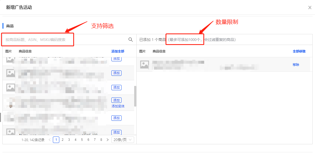Screen dimensions: 315x159
Task: Click the product list vertical scrollbar
Action: [135, 96]
